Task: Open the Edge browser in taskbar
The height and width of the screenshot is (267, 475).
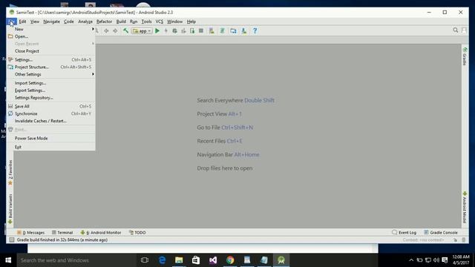Action: point(162,260)
